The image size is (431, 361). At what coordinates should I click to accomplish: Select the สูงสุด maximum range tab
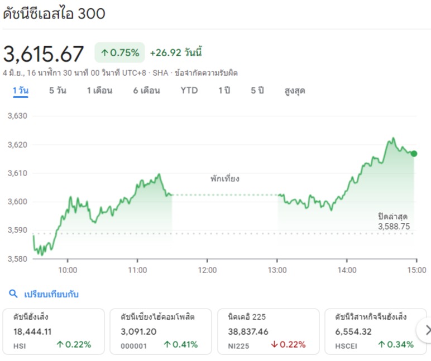(x=295, y=90)
